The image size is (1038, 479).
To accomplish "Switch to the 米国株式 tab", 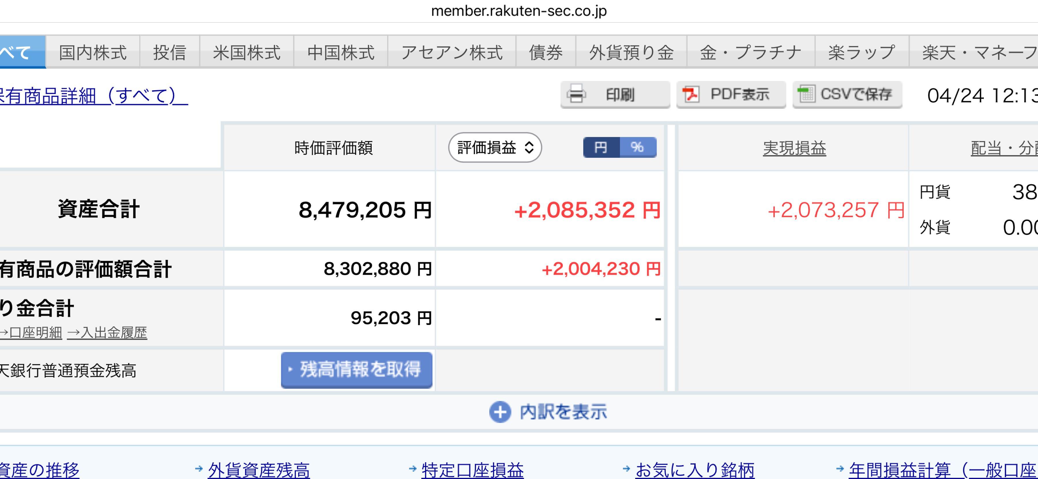I will coord(247,52).
